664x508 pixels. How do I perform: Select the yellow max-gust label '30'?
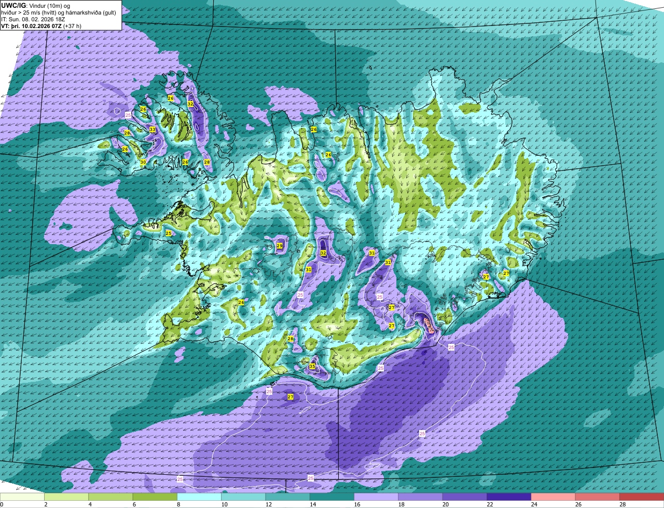143,162
